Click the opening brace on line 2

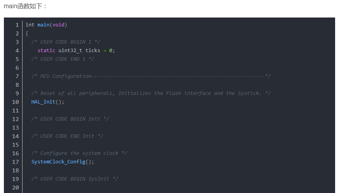pyautogui.click(x=27, y=33)
